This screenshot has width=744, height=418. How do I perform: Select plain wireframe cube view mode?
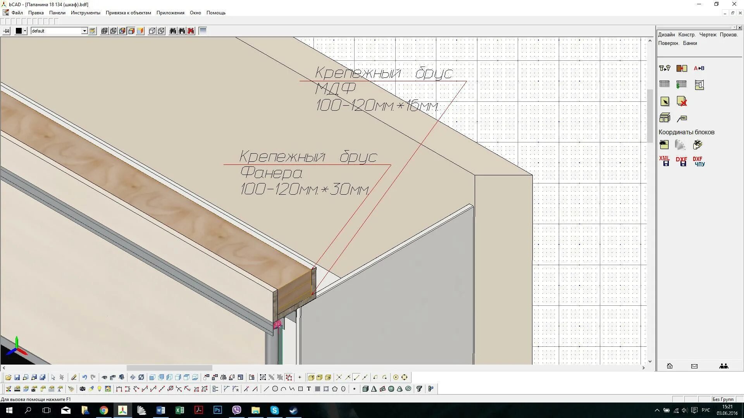click(x=113, y=31)
